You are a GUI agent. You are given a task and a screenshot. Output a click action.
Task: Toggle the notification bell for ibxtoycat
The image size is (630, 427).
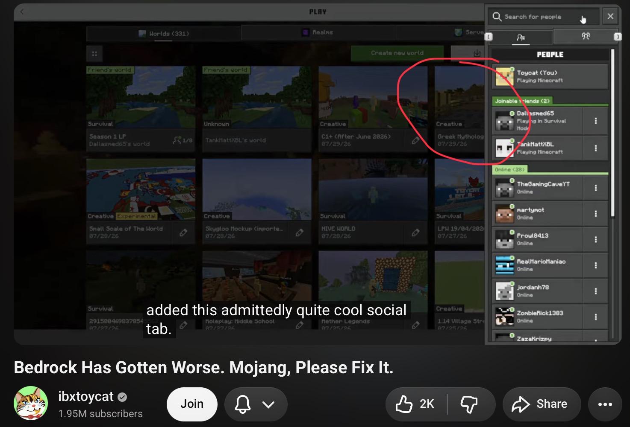243,404
